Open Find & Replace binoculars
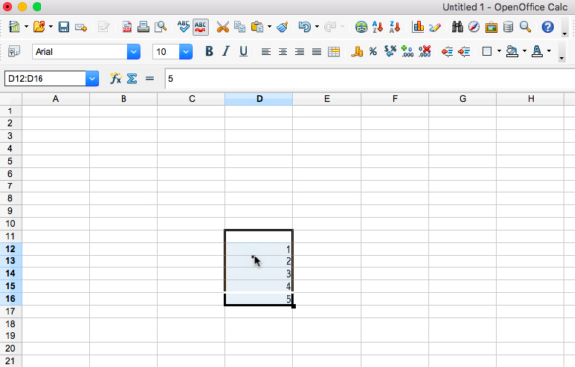 click(x=457, y=27)
